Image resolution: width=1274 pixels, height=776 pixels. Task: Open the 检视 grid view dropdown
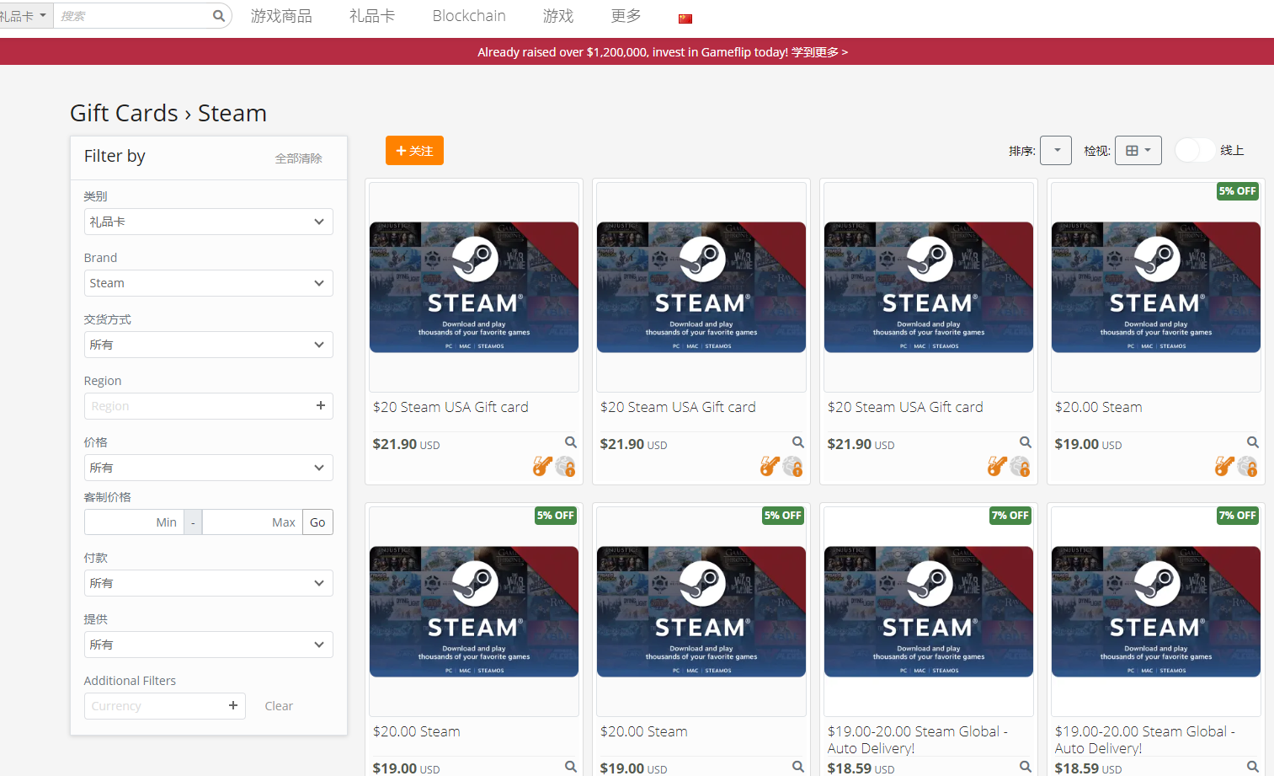pyautogui.click(x=1138, y=151)
